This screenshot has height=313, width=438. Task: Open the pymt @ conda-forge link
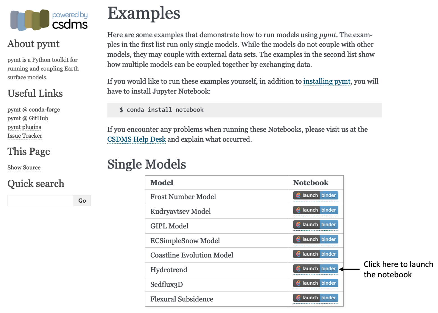[x=34, y=109]
